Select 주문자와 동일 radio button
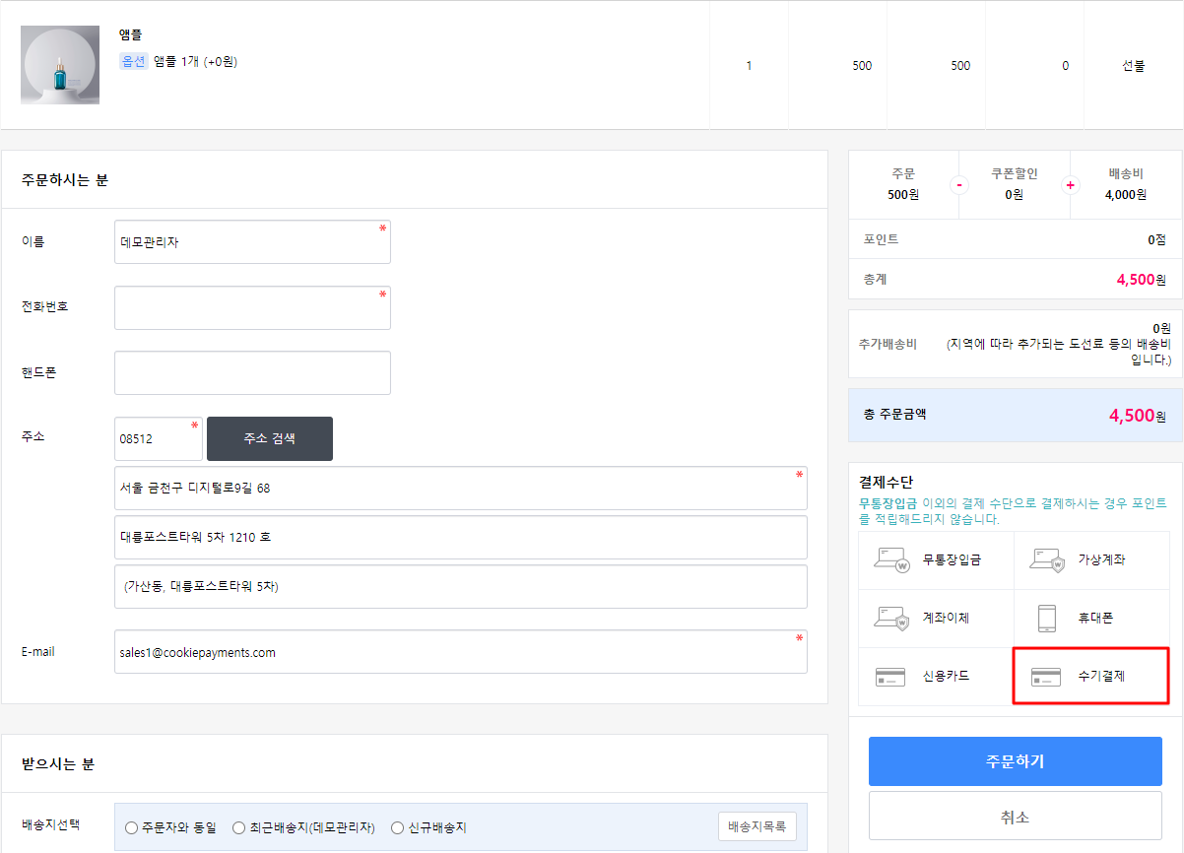Image resolution: width=1184 pixels, height=853 pixels. 131,828
